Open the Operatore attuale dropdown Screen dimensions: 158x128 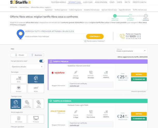pyautogui.click(x=27, y=67)
